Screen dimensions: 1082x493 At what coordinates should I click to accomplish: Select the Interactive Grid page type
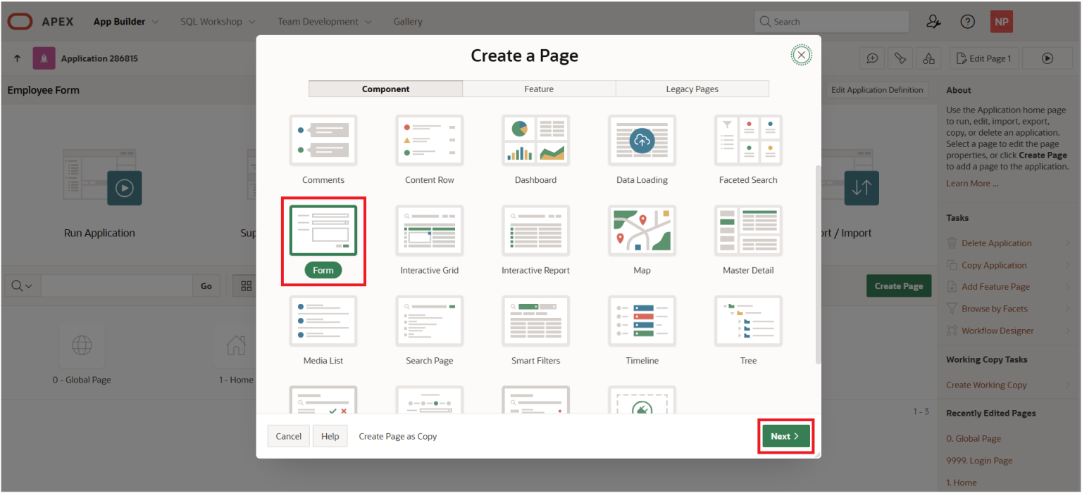pos(430,239)
